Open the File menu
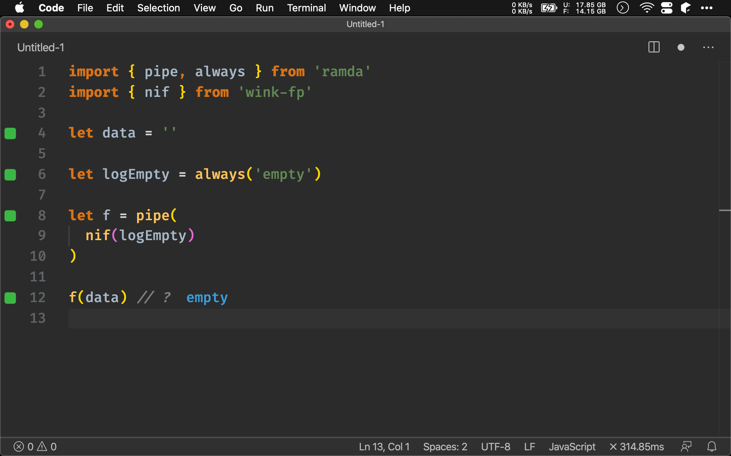Viewport: 731px width, 456px height. [x=85, y=8]
